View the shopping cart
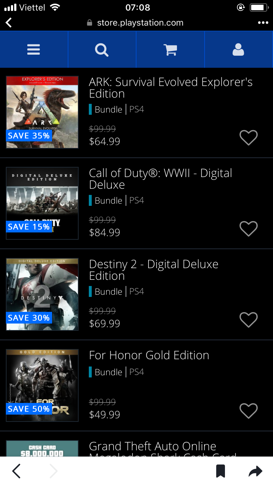Image resolution: width=273 pixels, height=486 pixels. [170, 50]
